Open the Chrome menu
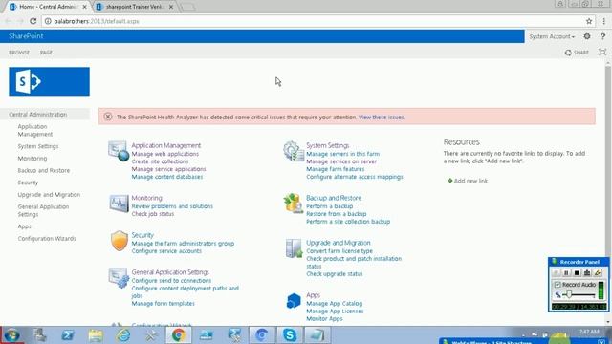612x344 pixels. pyautogui.click(x=604, y=21)
